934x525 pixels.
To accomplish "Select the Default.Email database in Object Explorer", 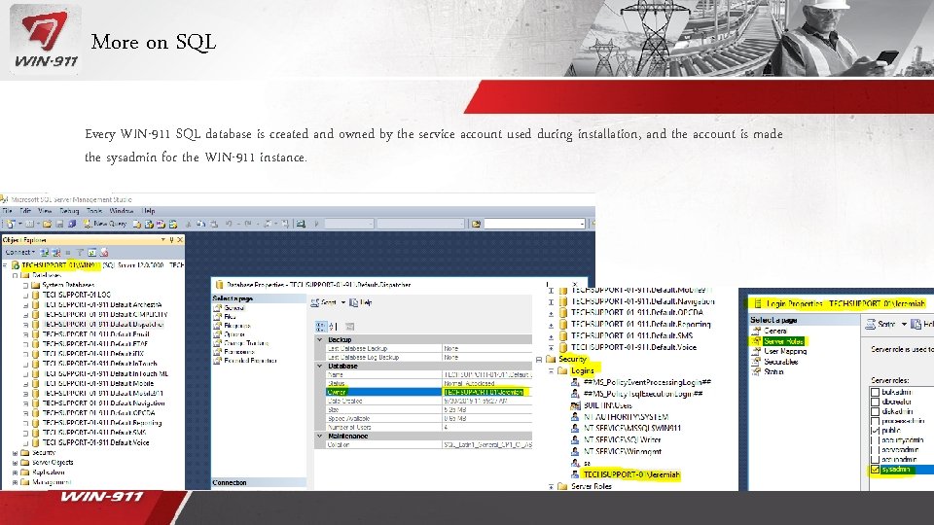I will coord(96,334).
